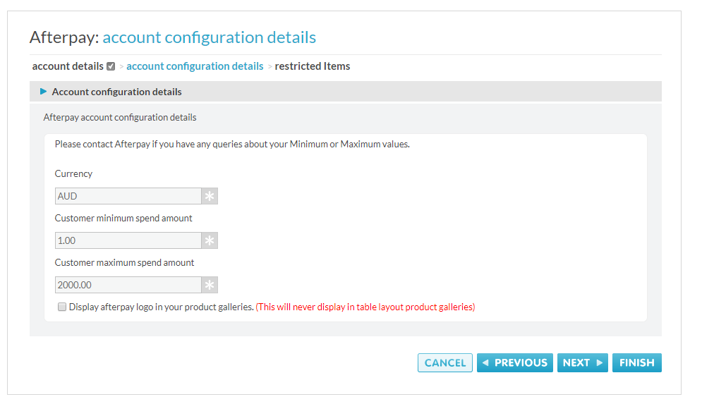Click the Cancel button
This screenshot has height=404, width=702.
445,363
